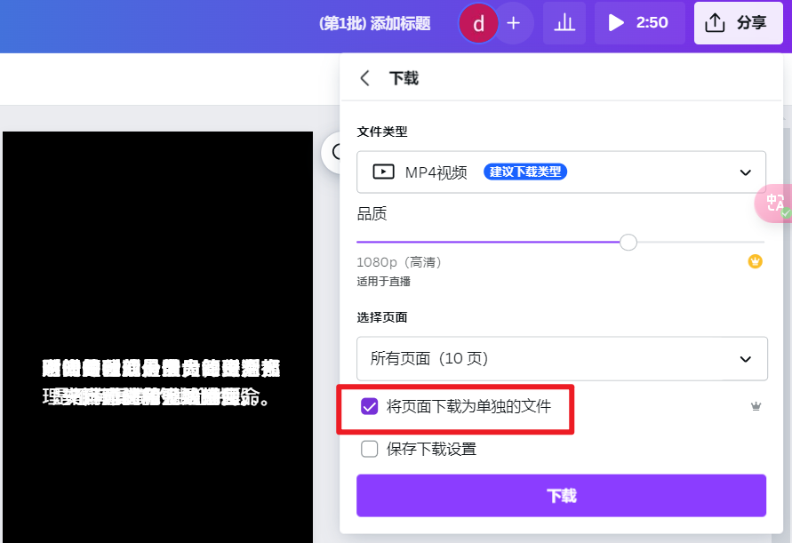Click the blue 建议下载类型 badge
The width and height of the screenshot is (792, 543).
coord(525,172)
